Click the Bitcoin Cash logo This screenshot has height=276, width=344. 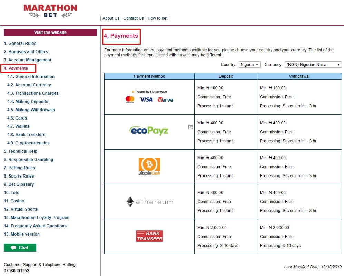[149, 166]
